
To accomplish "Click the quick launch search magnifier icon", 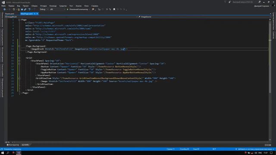I will click(260, 2).
